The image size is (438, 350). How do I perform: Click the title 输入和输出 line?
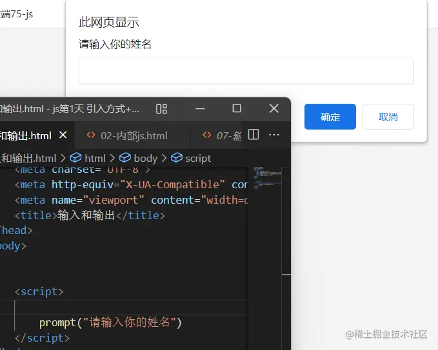coord(90,215)
